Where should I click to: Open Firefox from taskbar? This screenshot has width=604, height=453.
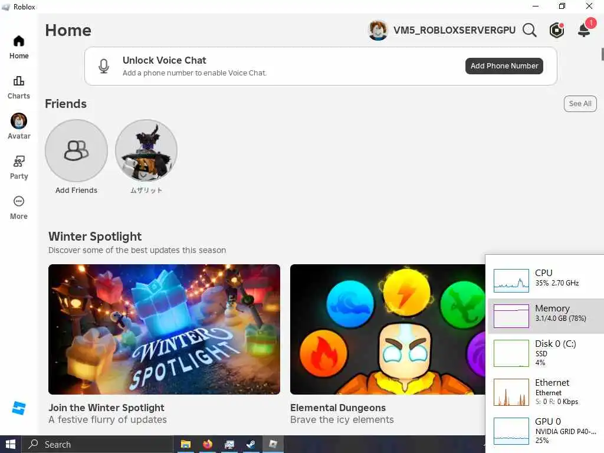click(208, 445)
